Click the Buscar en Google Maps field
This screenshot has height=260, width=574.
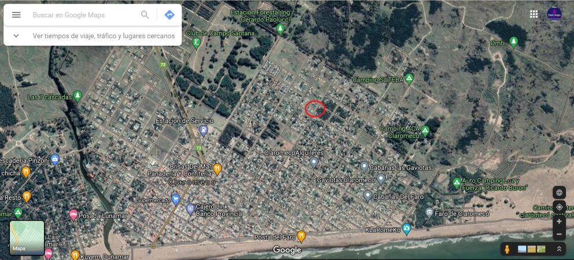click(84, 15)
